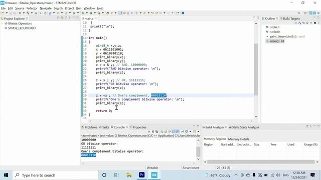Toggle Hide Static Members in Outline toolbar
The width and height of the screenshot is (321, 180).
coord(307,23)
